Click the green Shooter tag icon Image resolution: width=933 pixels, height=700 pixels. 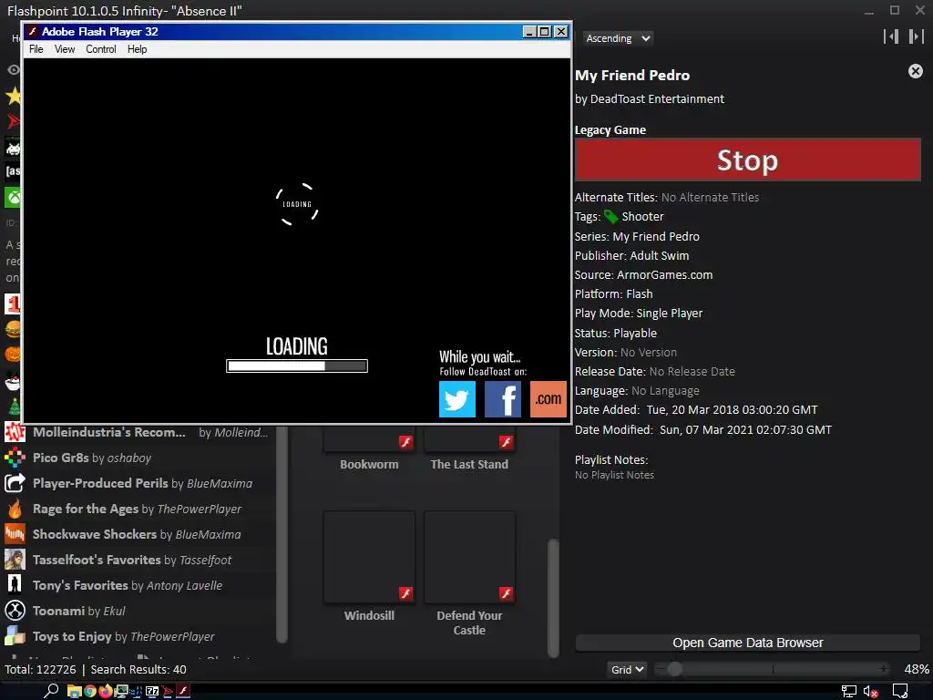610,217
